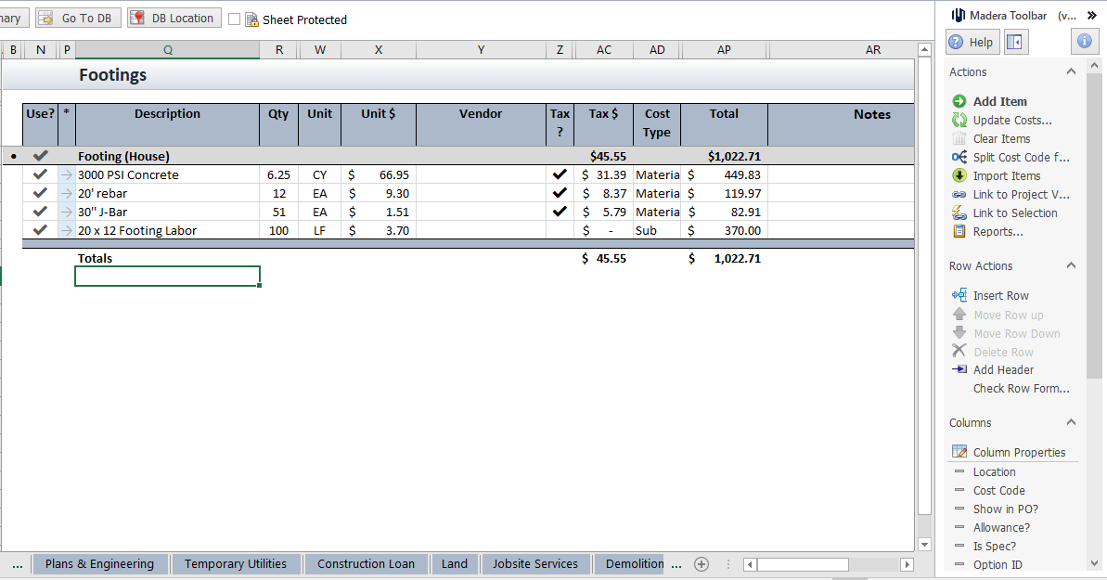Expand the Location column option
Image resolution: width=1107 pixels, height=580 pixels.
959,471
